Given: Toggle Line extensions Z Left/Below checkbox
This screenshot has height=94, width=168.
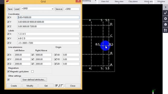Looking at the screenshot, I should 8,64.
